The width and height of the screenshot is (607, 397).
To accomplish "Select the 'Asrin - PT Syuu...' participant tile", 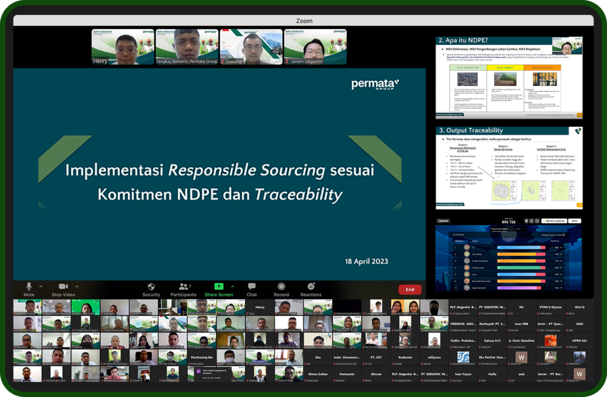I will pyautogui.click(x=551, y=324).
